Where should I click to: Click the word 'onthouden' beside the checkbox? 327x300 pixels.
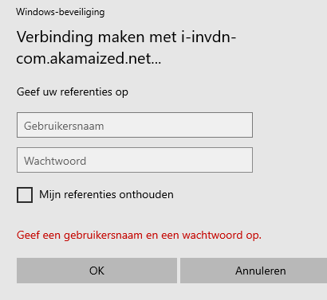click(x=146, y=194)
